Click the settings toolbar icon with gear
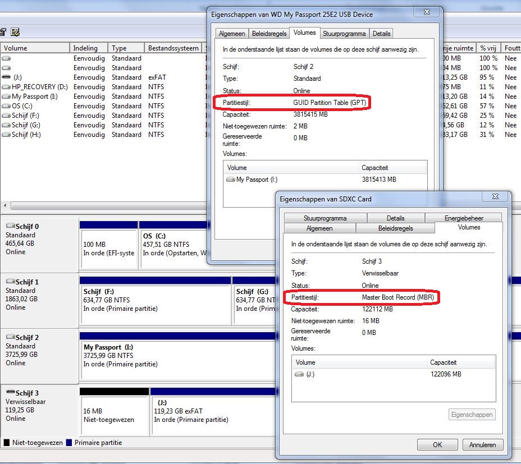The width and height of the screenshot is (521, 464). tap(15, 32)
